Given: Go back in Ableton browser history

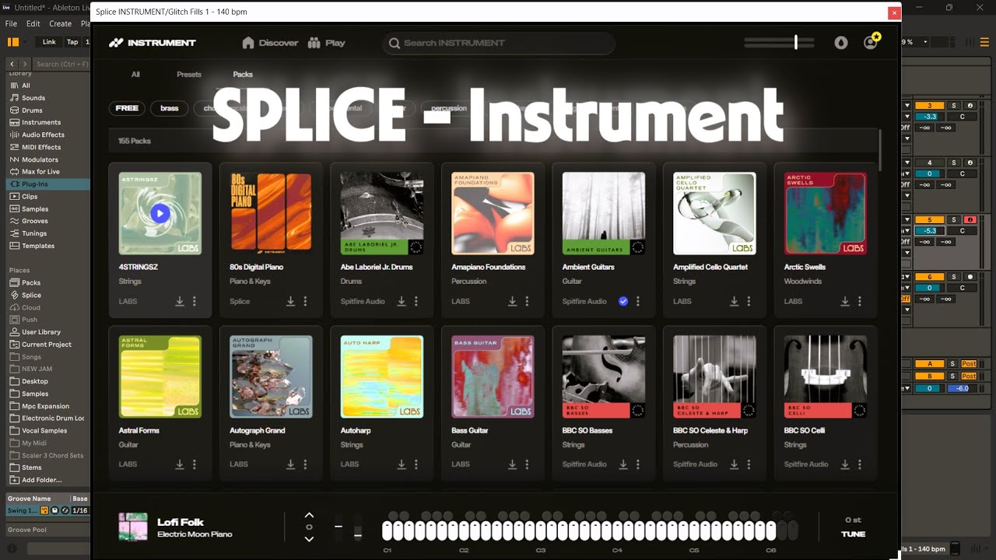Looking at the screenshot, I should coord(13,64).
